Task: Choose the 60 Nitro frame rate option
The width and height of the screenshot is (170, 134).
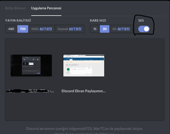Action: (x=121, y=29)
